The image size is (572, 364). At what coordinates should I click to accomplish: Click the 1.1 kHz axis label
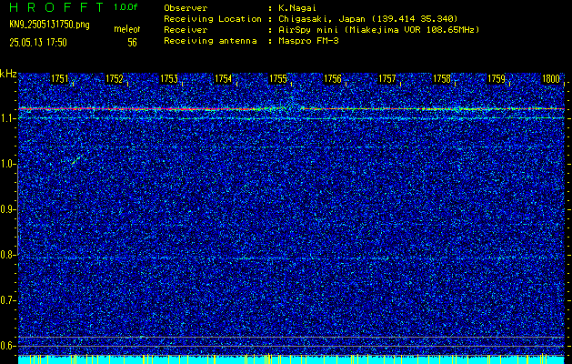6,118
